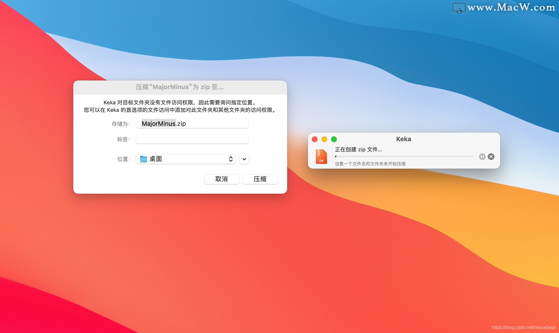The width and height of the screenshot is (559, 333).
Task: Click the 标签 tags input field
Action: (x=192, y=139)
